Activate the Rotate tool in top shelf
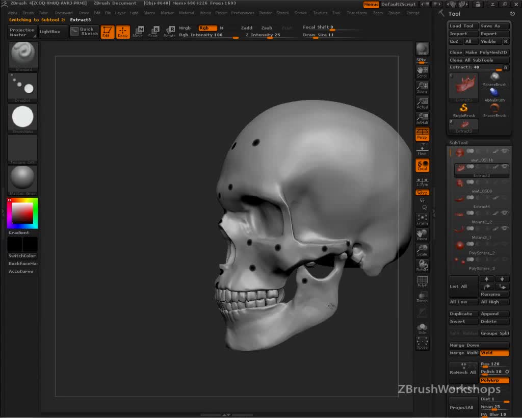 (x=169, y=32)
